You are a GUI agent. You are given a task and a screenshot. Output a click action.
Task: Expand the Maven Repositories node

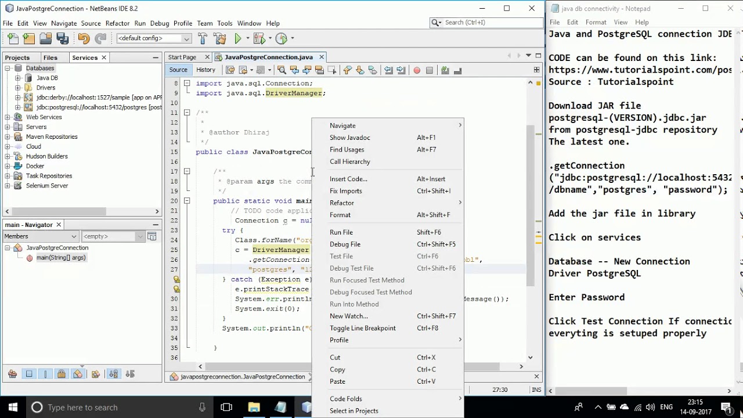click(8, 137)
